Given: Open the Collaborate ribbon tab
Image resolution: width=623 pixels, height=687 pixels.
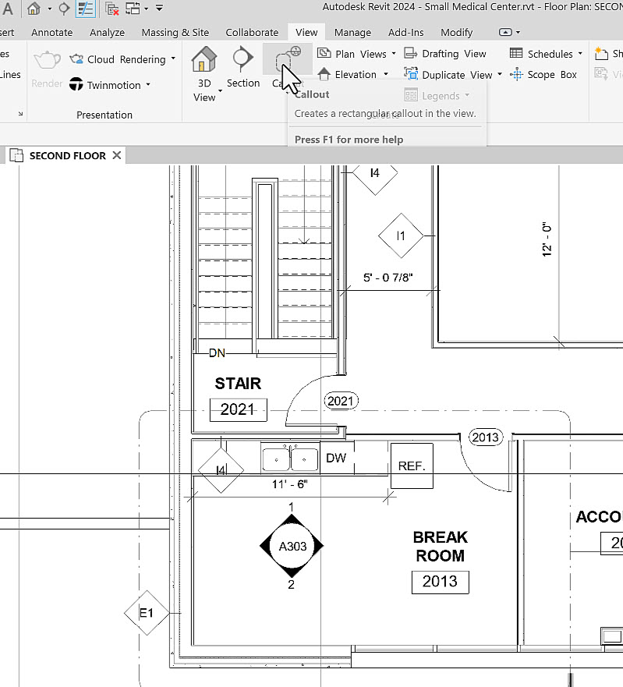Looking at the screenshot, I should 252,33.
